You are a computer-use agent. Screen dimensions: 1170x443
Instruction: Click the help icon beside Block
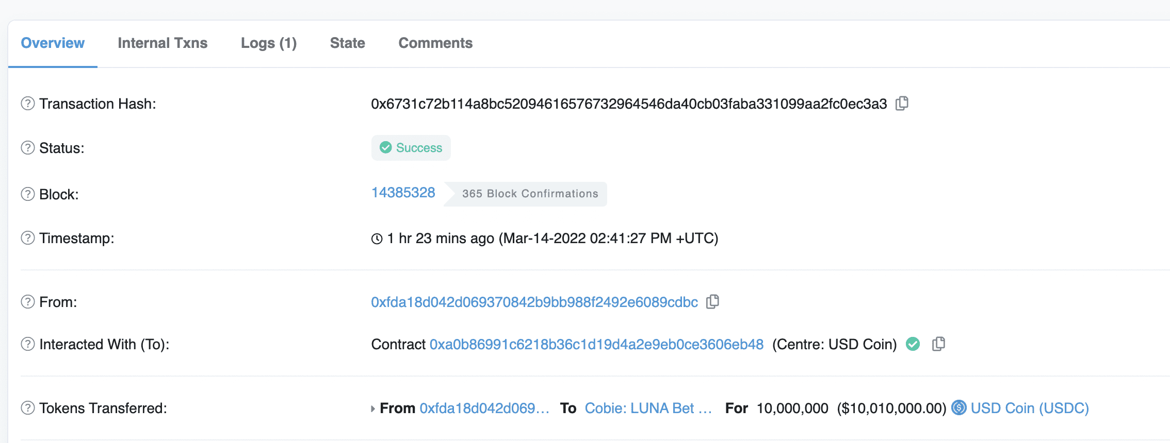click(28, 194)
